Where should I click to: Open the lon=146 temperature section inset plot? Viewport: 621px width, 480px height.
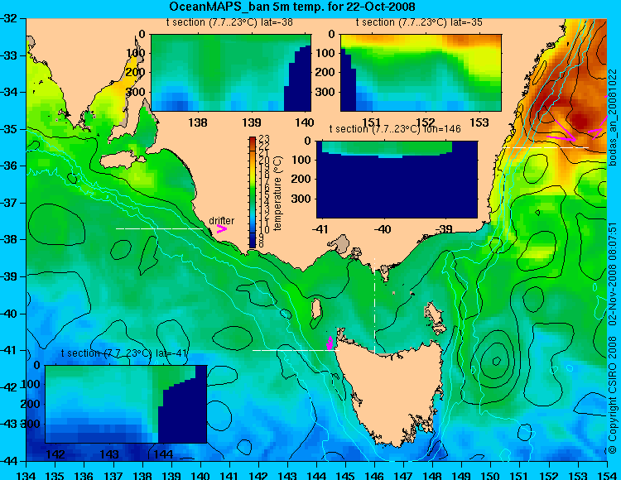tap(397, 180)
